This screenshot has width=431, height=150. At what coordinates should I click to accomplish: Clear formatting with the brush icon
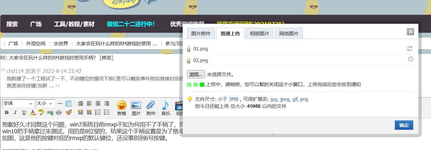click(68, 112)
